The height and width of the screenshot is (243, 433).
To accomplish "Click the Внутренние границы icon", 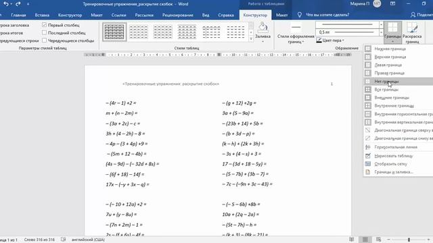I will 368,105.
